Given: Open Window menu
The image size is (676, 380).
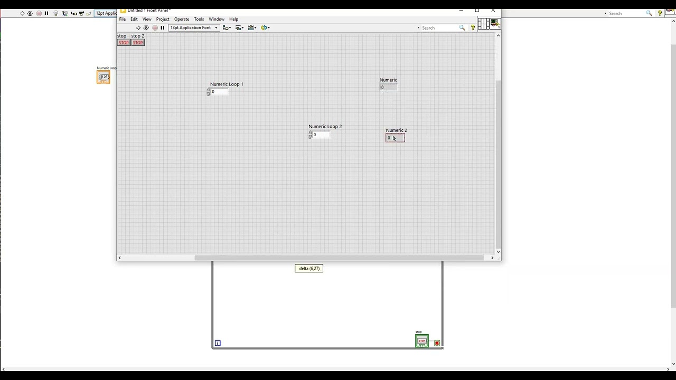Looking at the screenshot, I should click(217, 19).
